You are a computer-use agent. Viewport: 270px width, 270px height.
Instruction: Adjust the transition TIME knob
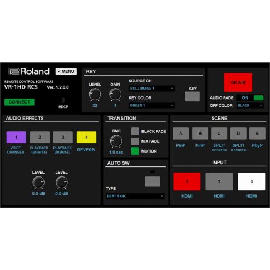coord(116,141)
